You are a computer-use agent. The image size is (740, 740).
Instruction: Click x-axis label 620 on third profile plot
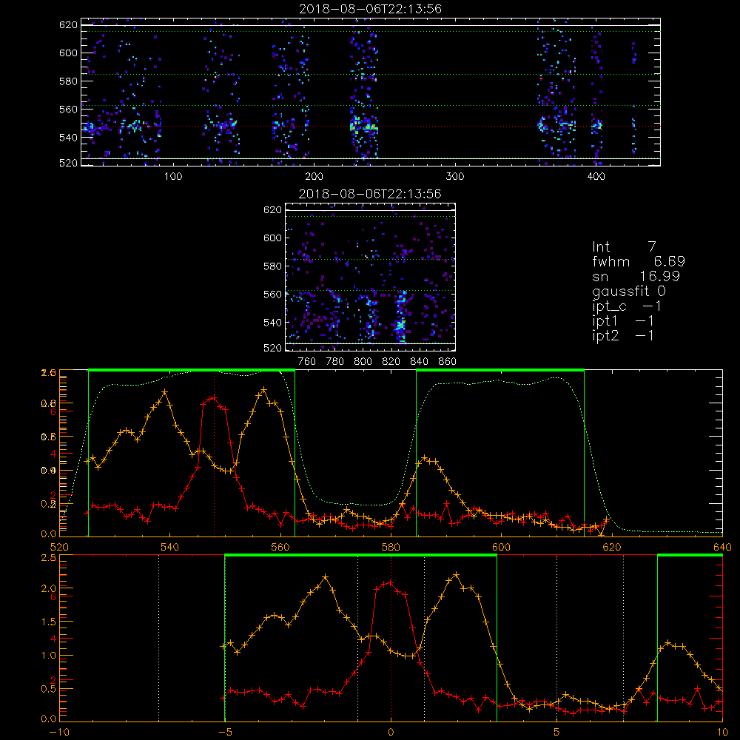click(612, 548)
